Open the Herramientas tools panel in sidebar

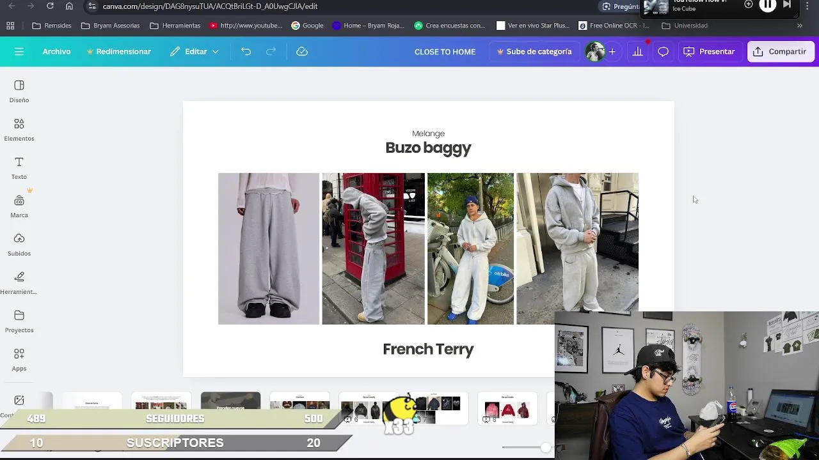click(x=19, y=283)
